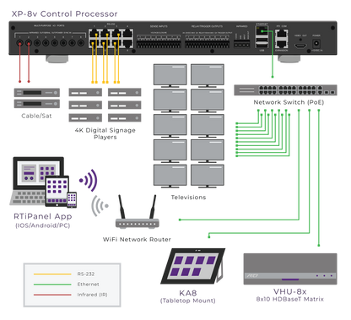The width and height of the screenshot is (351, 320).
Task: Select the bottom-right digital signage player
Action: click(x=124, y=117)
